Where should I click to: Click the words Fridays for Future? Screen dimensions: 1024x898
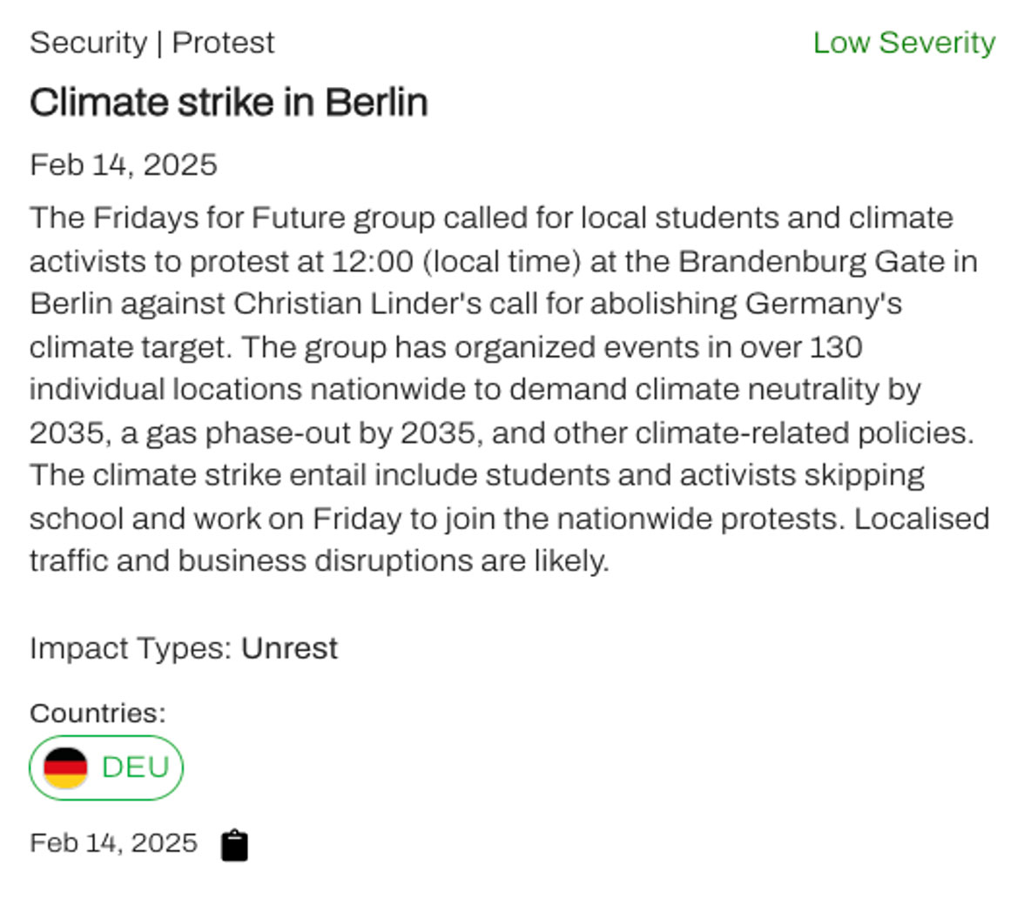coord(219,218)
